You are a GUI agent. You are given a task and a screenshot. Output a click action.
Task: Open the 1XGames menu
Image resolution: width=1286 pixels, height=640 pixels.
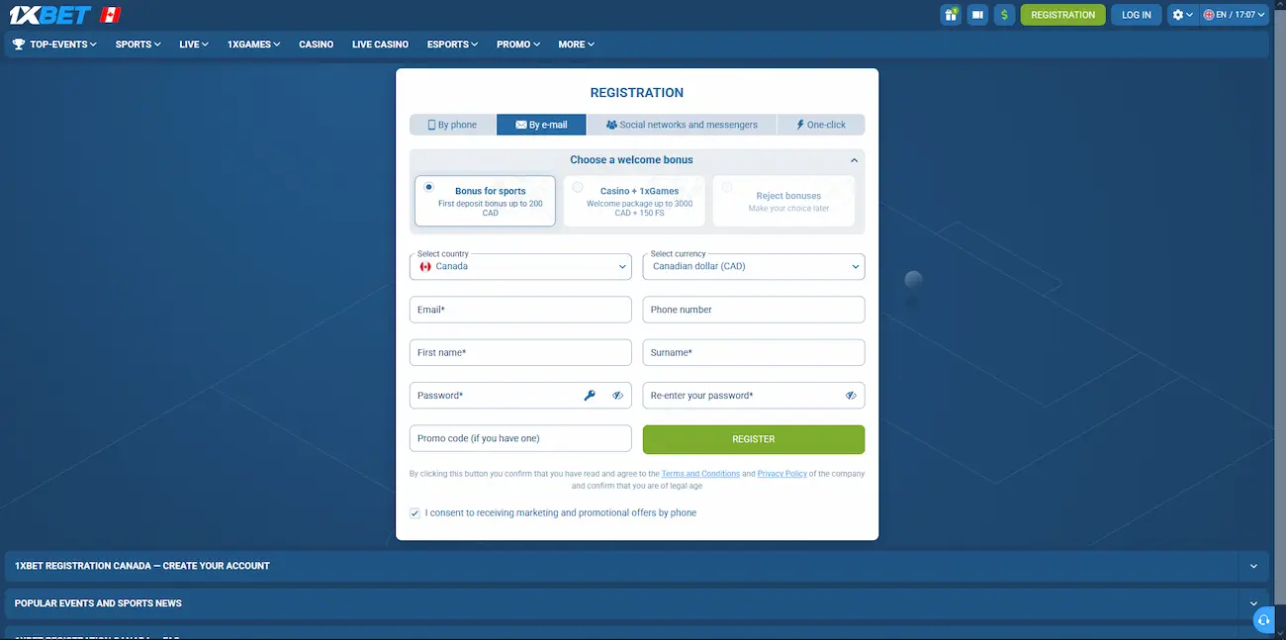253,45
